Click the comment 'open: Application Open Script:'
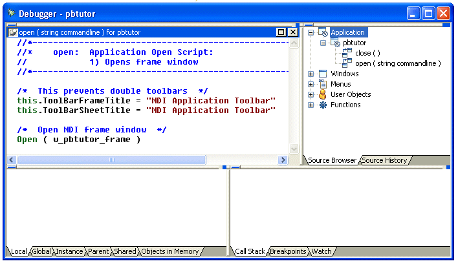 tap(133, 52)
